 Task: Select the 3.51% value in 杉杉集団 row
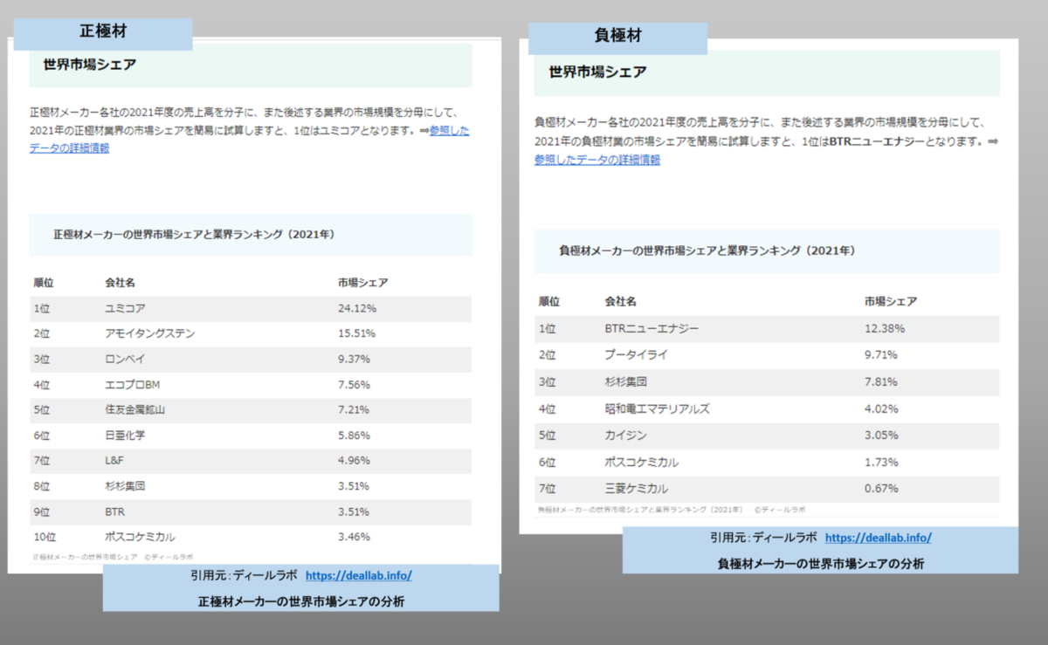click(x=355, y=485)
